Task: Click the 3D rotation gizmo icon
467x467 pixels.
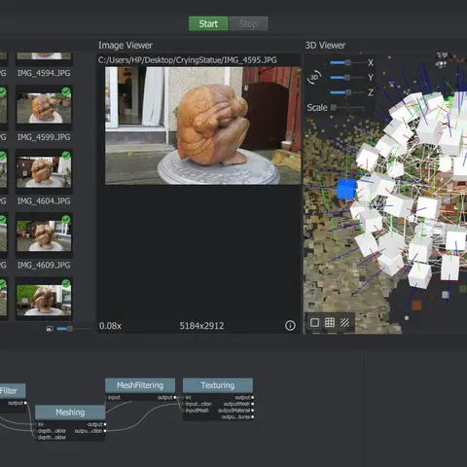Action: 314,78
